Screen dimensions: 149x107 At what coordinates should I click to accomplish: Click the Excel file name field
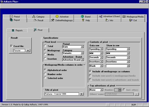tap(19, 50)
